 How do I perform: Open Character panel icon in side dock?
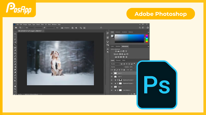pyautogui.click(x=108, y=49)
